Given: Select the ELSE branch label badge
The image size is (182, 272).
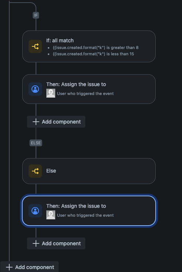Looking at the screenshot, I should click(36, 143).
